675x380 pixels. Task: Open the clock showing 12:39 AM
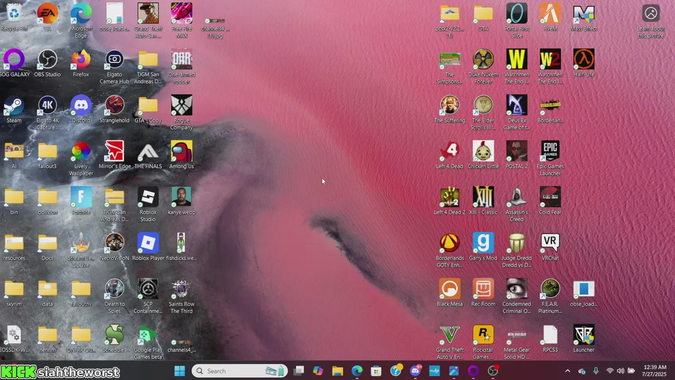pos(655,371)
